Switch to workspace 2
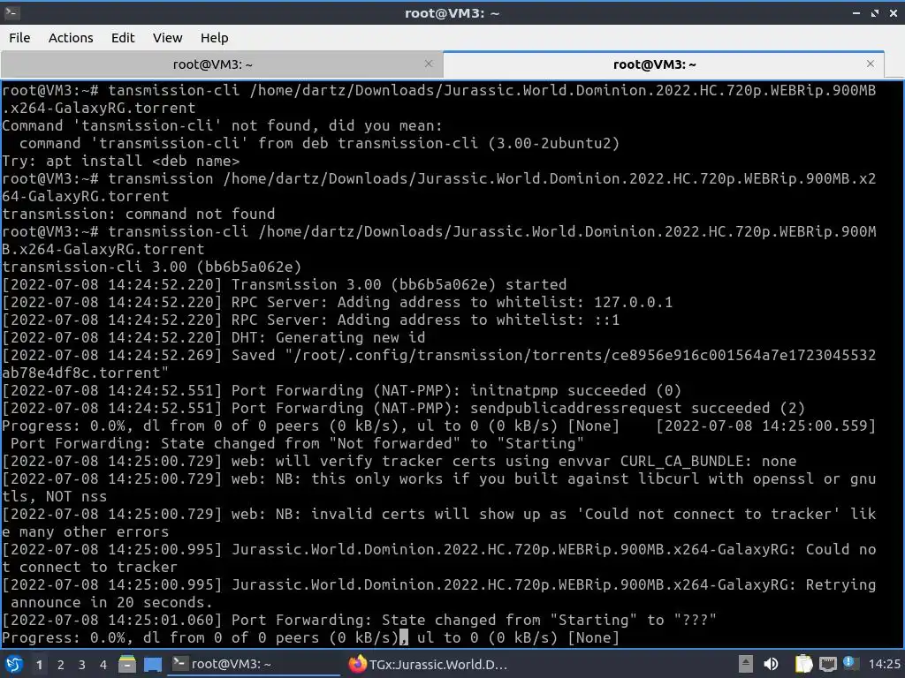Viewport: 905px width, 678px height. (x=61, y=665)
